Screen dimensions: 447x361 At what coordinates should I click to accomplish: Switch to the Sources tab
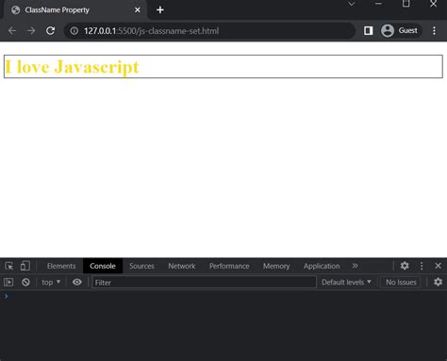(141, 266)
